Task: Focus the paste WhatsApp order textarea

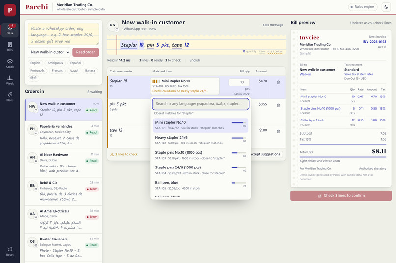Action: click(x=63, y=34)
